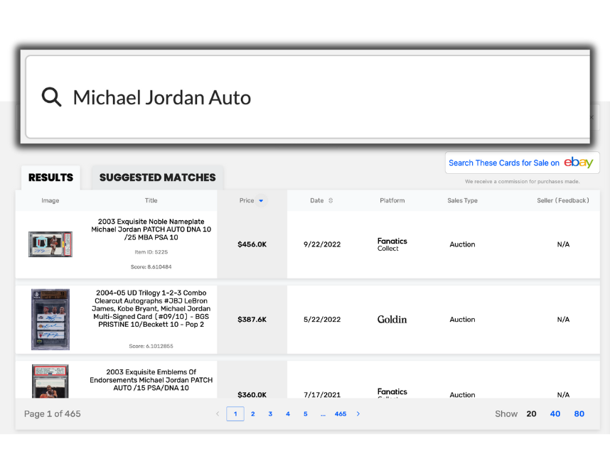This screenshot has width=610, height=461.
Task: Click the Sales Type column header
Action: point(462,200)
